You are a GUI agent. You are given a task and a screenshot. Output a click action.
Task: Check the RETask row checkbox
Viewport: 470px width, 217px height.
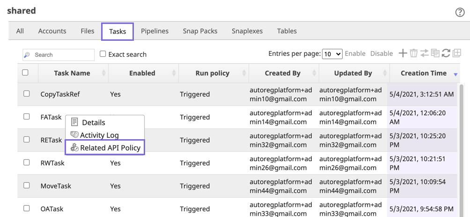pos(26,139)
